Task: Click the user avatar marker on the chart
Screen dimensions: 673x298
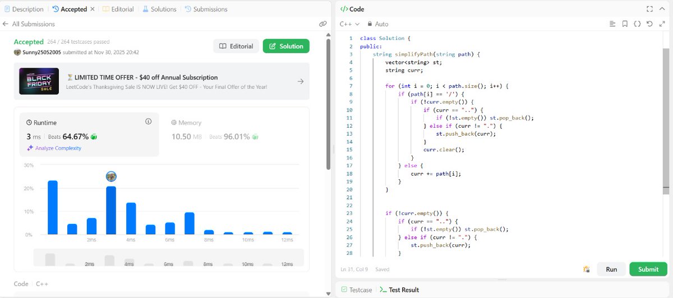Action: (x=111, y=176)
